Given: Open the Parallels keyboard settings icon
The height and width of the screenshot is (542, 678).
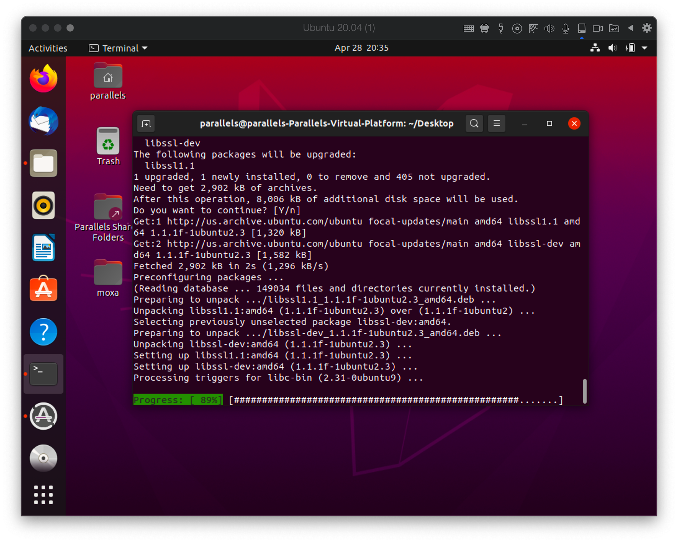Looking at the screenshot, I should [468, 28].
